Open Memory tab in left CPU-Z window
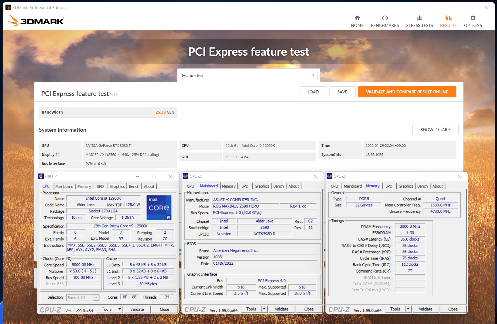 click(x=84, y=186)
